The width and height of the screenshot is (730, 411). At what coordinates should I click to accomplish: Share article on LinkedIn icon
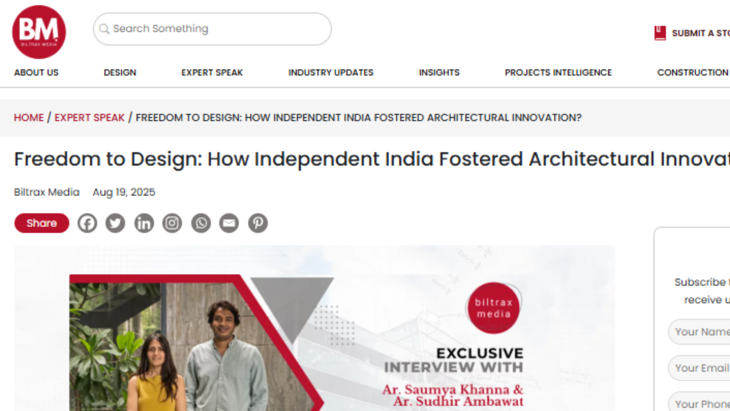(x=144, y=223)
